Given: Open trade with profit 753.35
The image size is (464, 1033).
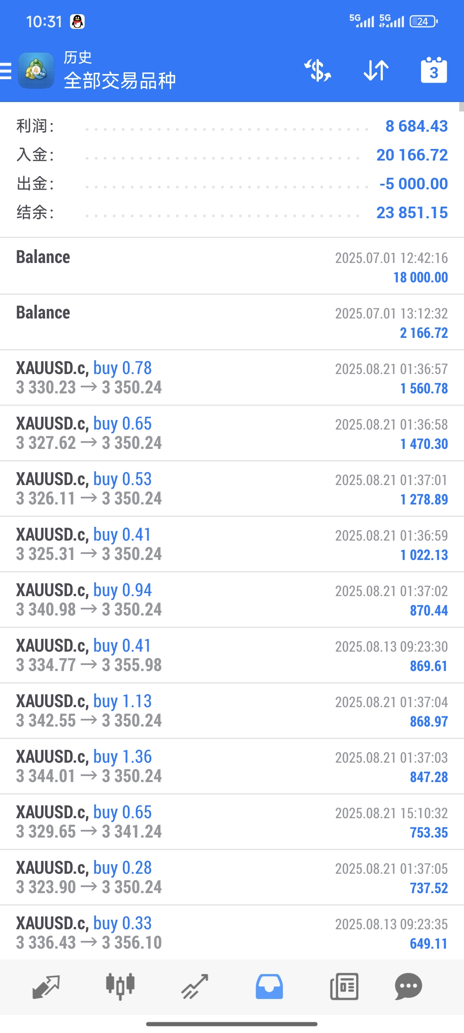Looking at the screenshot, I should 232,822.
